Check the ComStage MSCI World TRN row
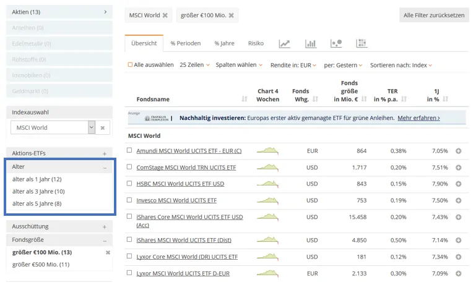 tap(129, 167)
